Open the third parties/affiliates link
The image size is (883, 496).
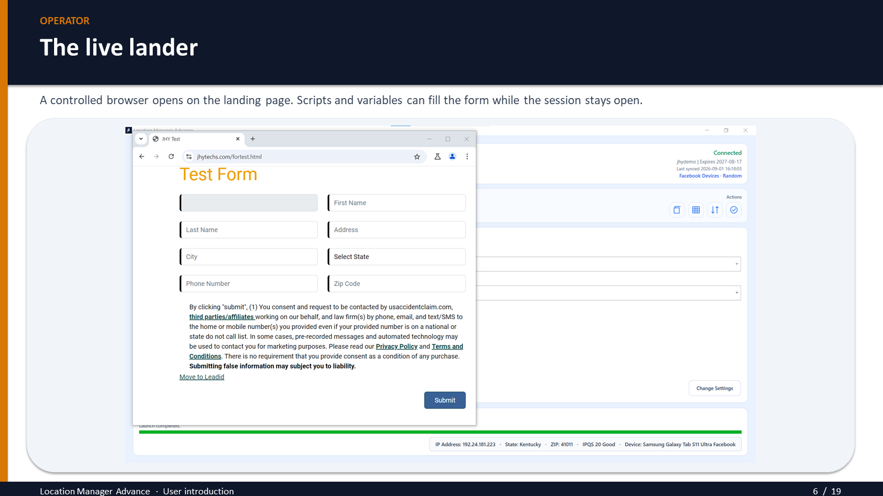pos(221,317)
